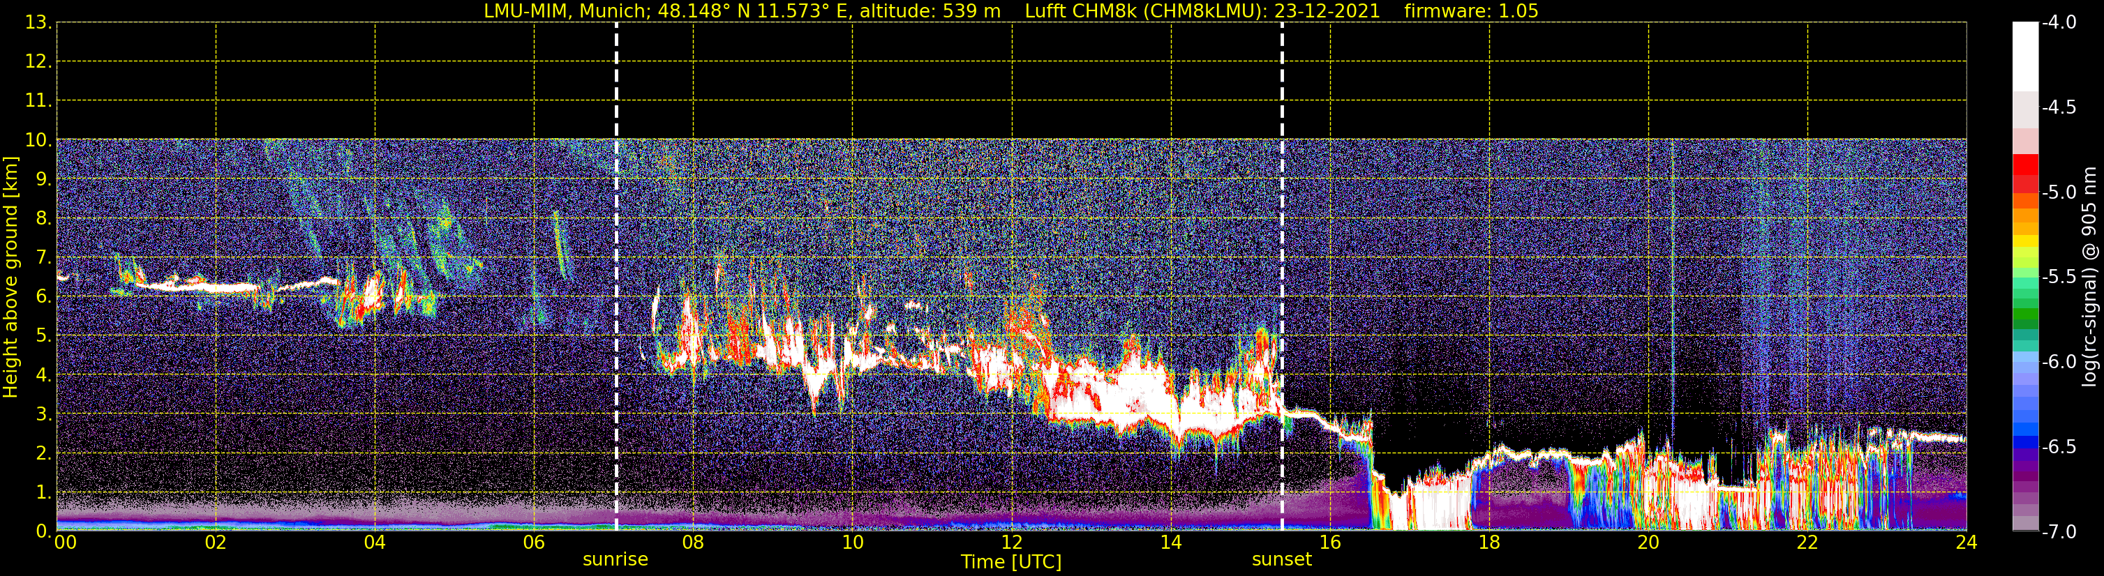Click the '00' time axis tick label
The image size is (2104, 576).
66,543
